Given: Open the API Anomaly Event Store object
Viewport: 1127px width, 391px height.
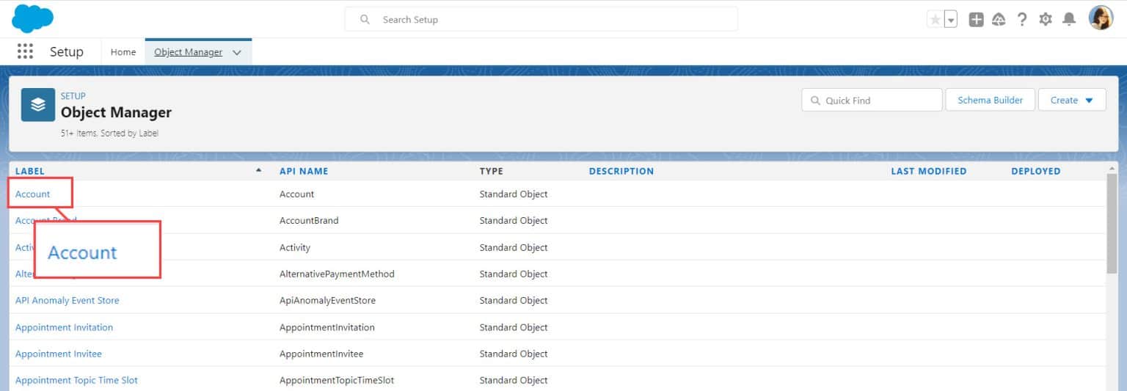Looking at the screenshot, I should point(68,300).
